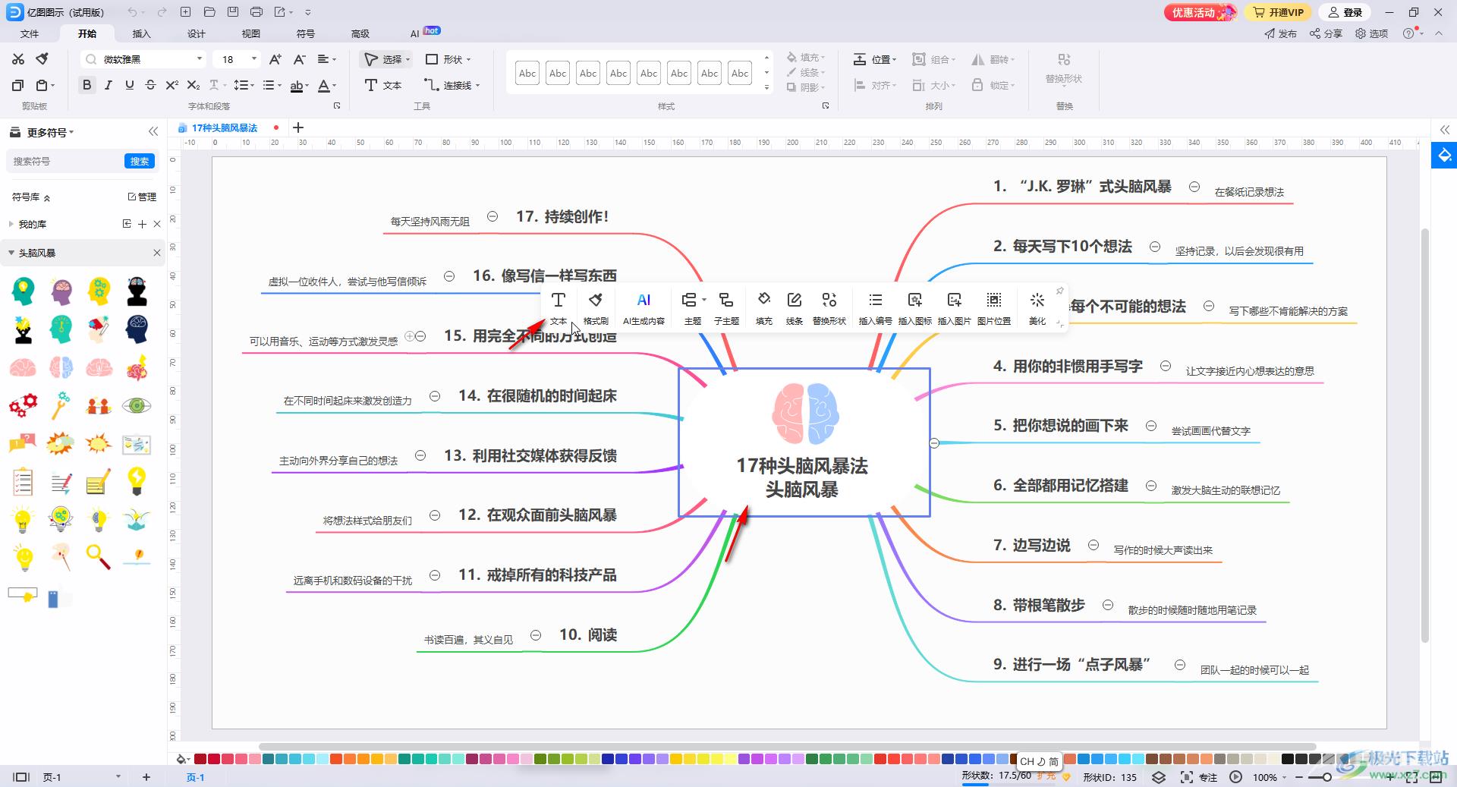This screenshot has width=1457, height=787.
Task: Collapse the branch 10. 阅读
Action: coord(536,635)
